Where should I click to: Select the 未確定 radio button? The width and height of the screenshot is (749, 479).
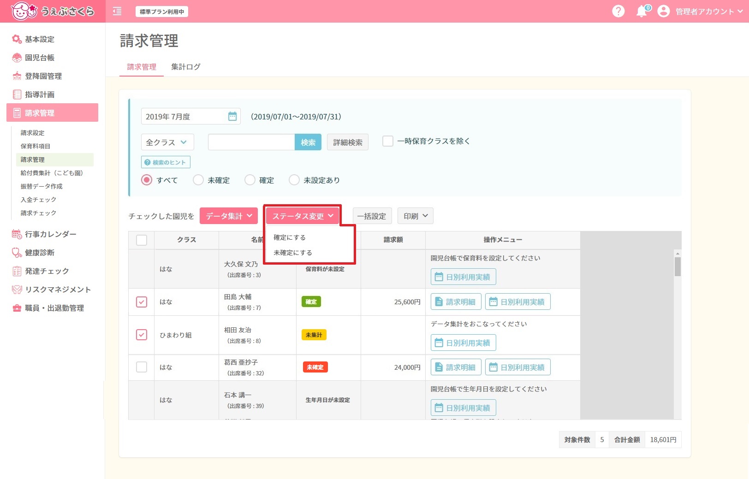(x=198, y=180)
